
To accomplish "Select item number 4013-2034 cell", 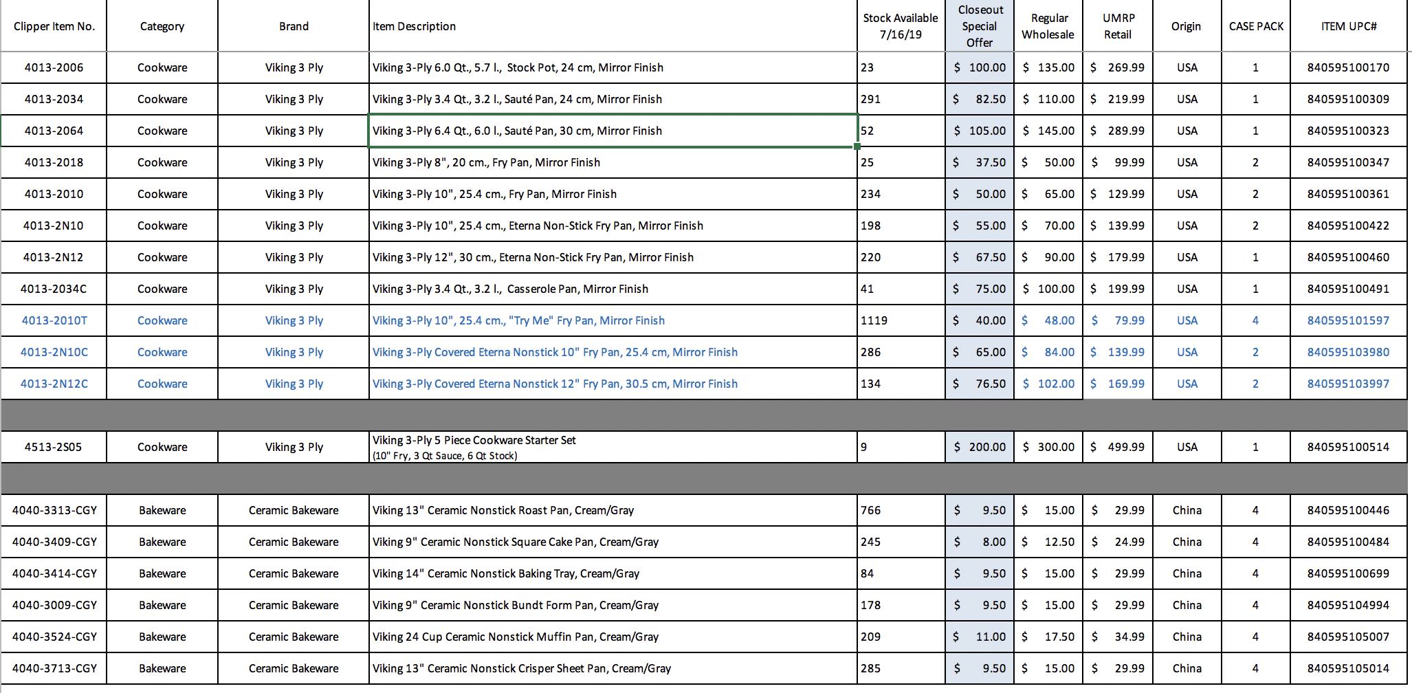I will click(x=54, y=99).
